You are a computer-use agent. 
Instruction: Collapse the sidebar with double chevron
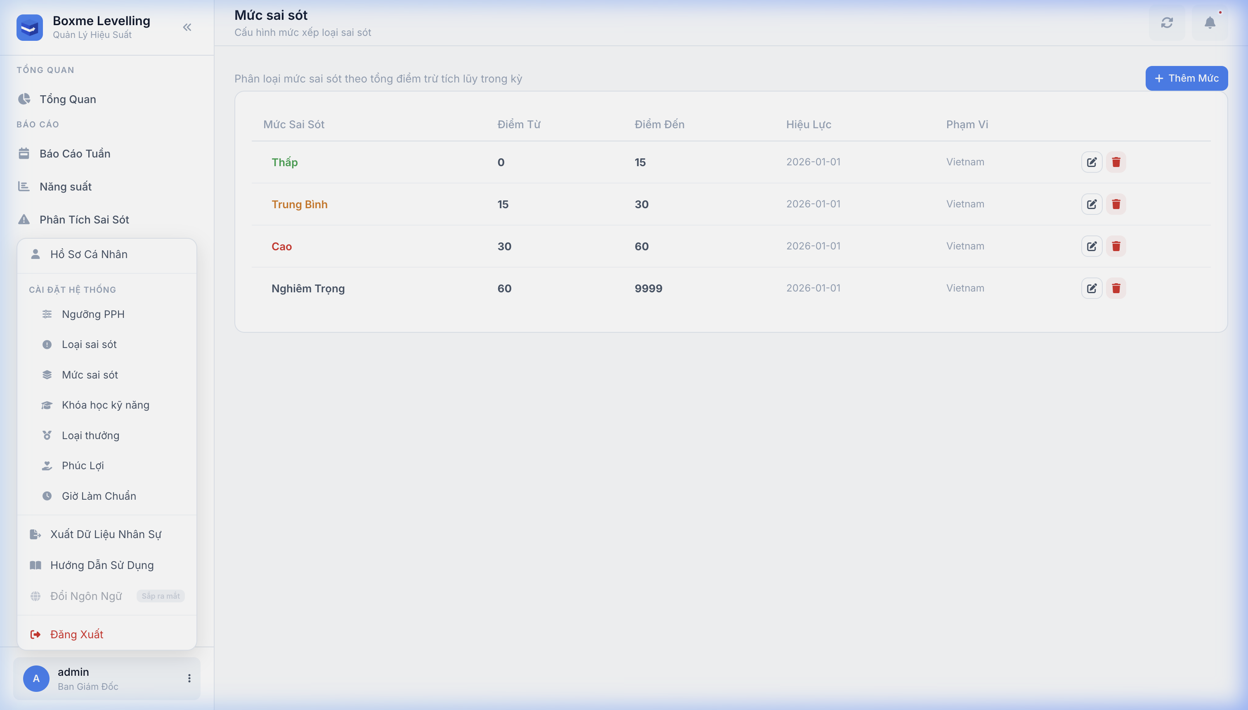tap(187, 27)
